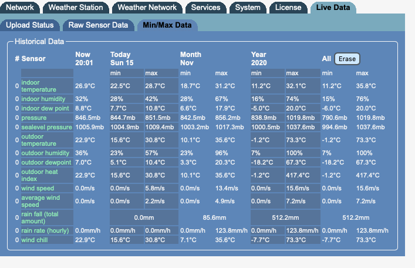This screenshot has width=415, height=268.
Task: Click the average wind speed label
Action: tap(42, 201)
